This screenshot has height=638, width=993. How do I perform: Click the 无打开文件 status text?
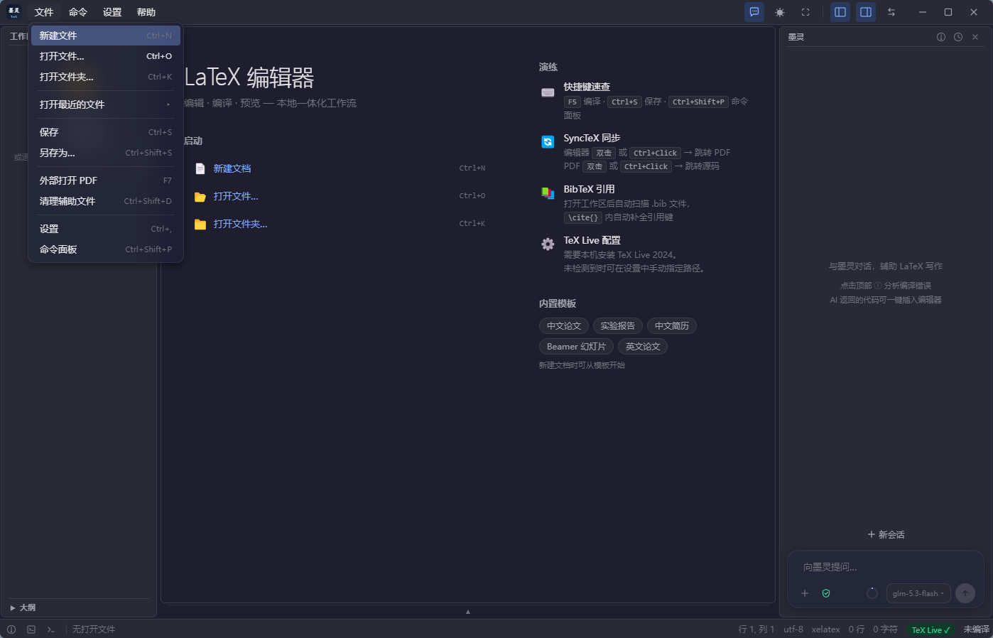tap(94, 629)
